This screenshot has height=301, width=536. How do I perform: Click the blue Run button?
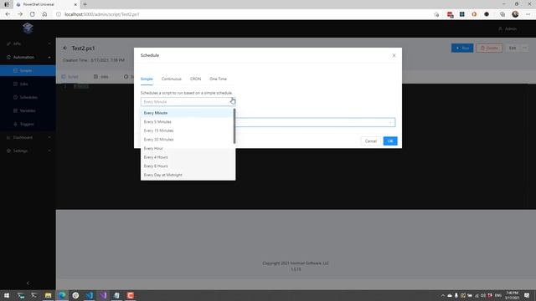pos(462,48)
